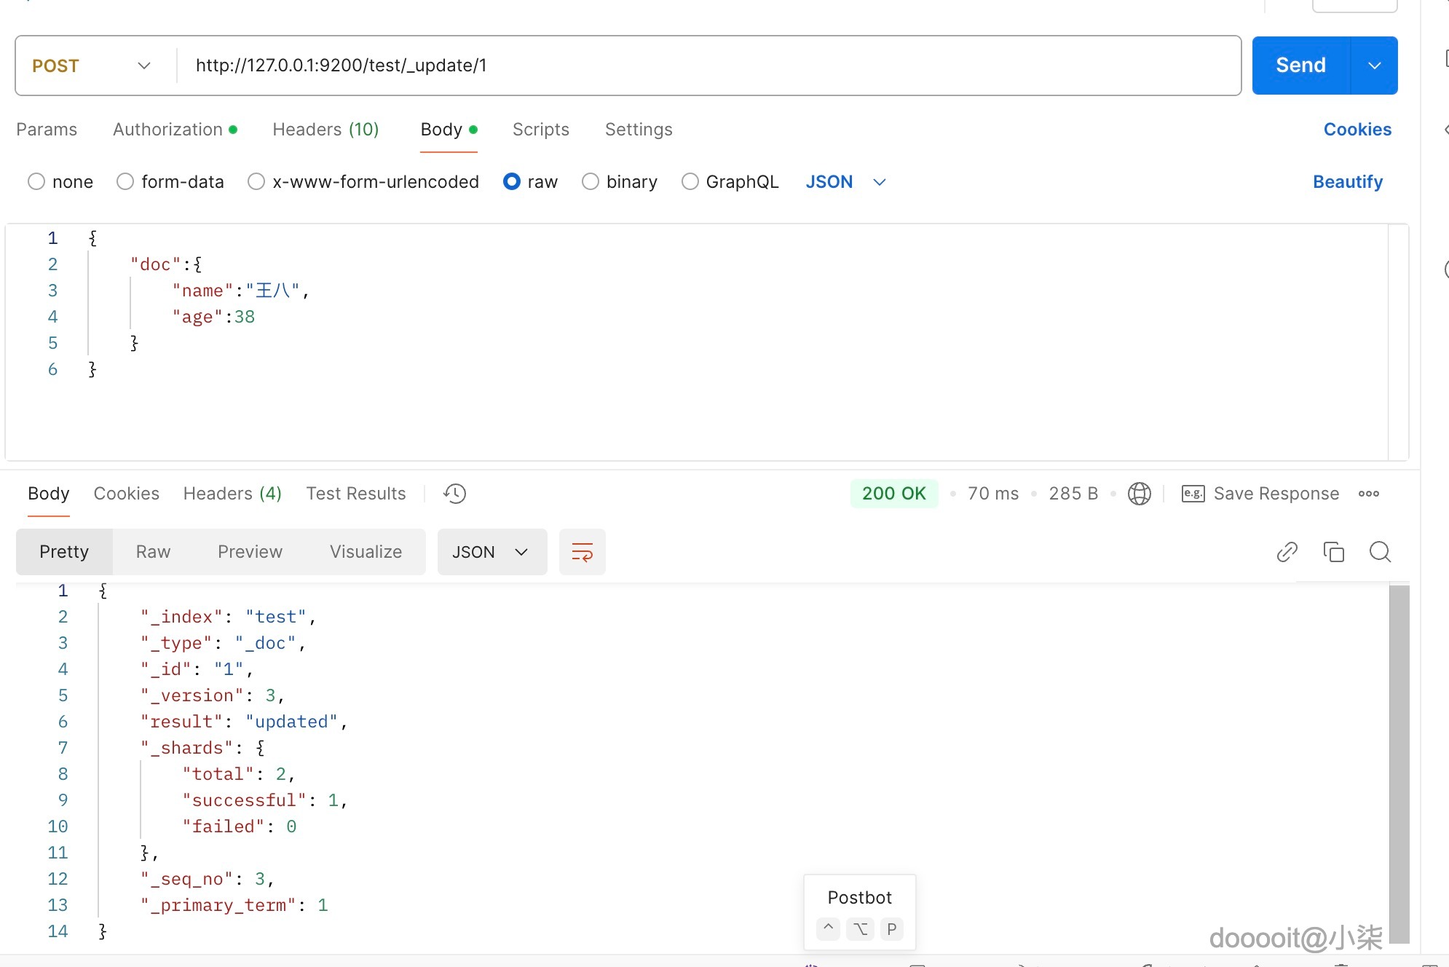Click the wrap lines icon in response toolbar

tap(582, 552)
